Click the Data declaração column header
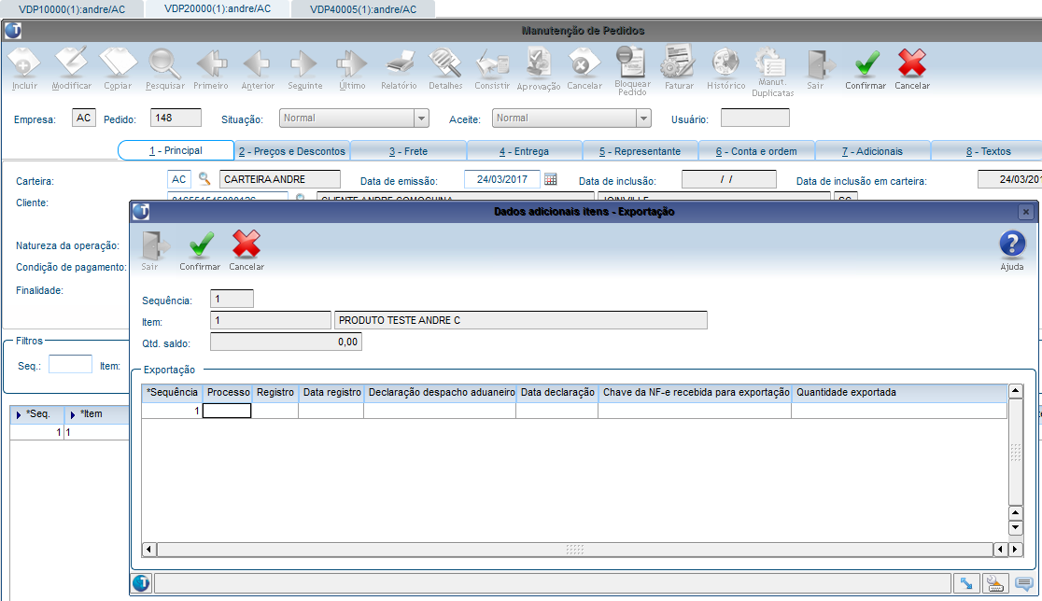1042x601 pixels. tap(556, 393)
